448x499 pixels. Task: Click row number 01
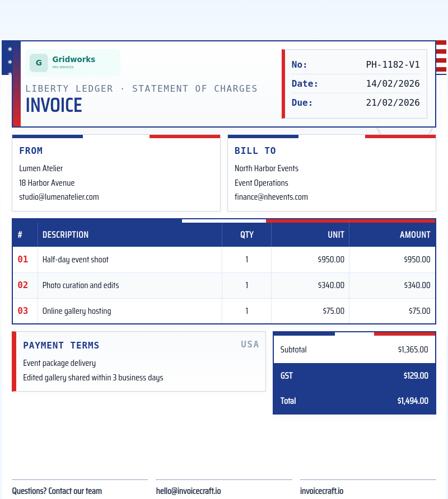coord(22,260)
